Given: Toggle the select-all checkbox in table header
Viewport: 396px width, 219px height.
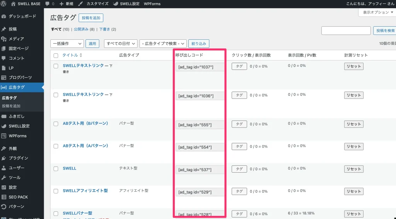Looking at the screenshot, I should click(56, 56).
